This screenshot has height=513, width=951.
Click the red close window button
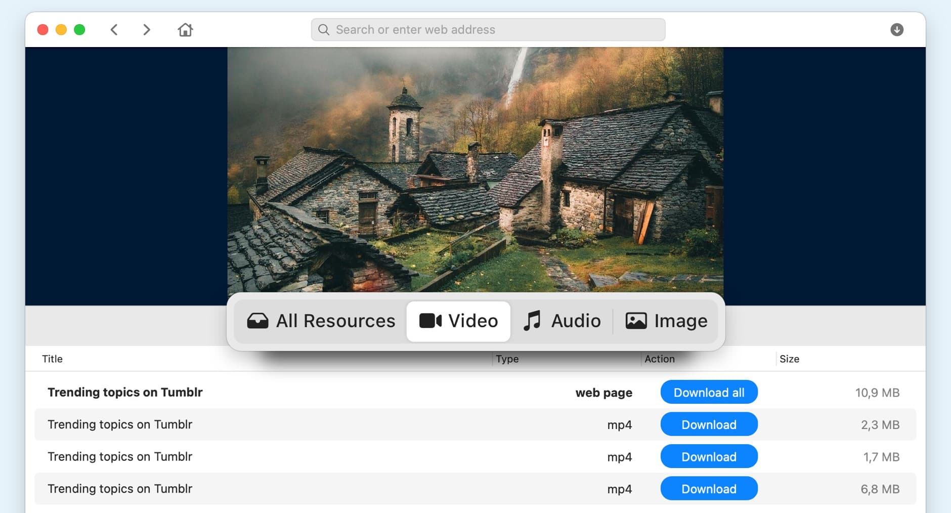(43, 30)
